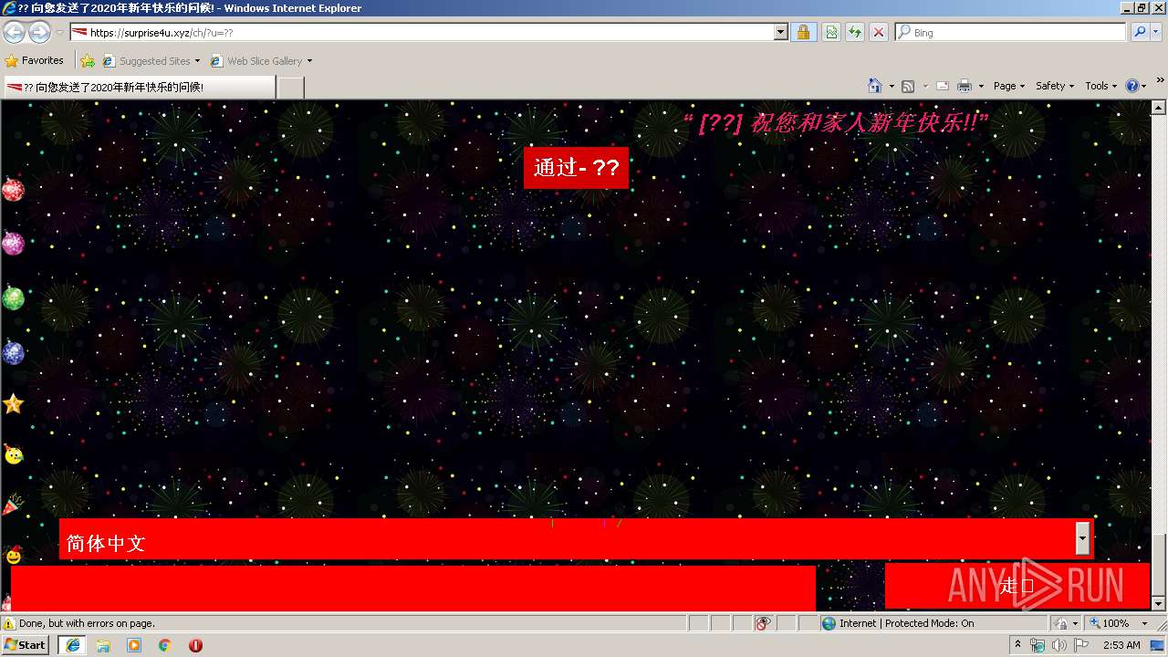Viewport: 1168px width, 657px height.
Task: Click the page error warning icon in status bar
Action: [x=9, y=624]
